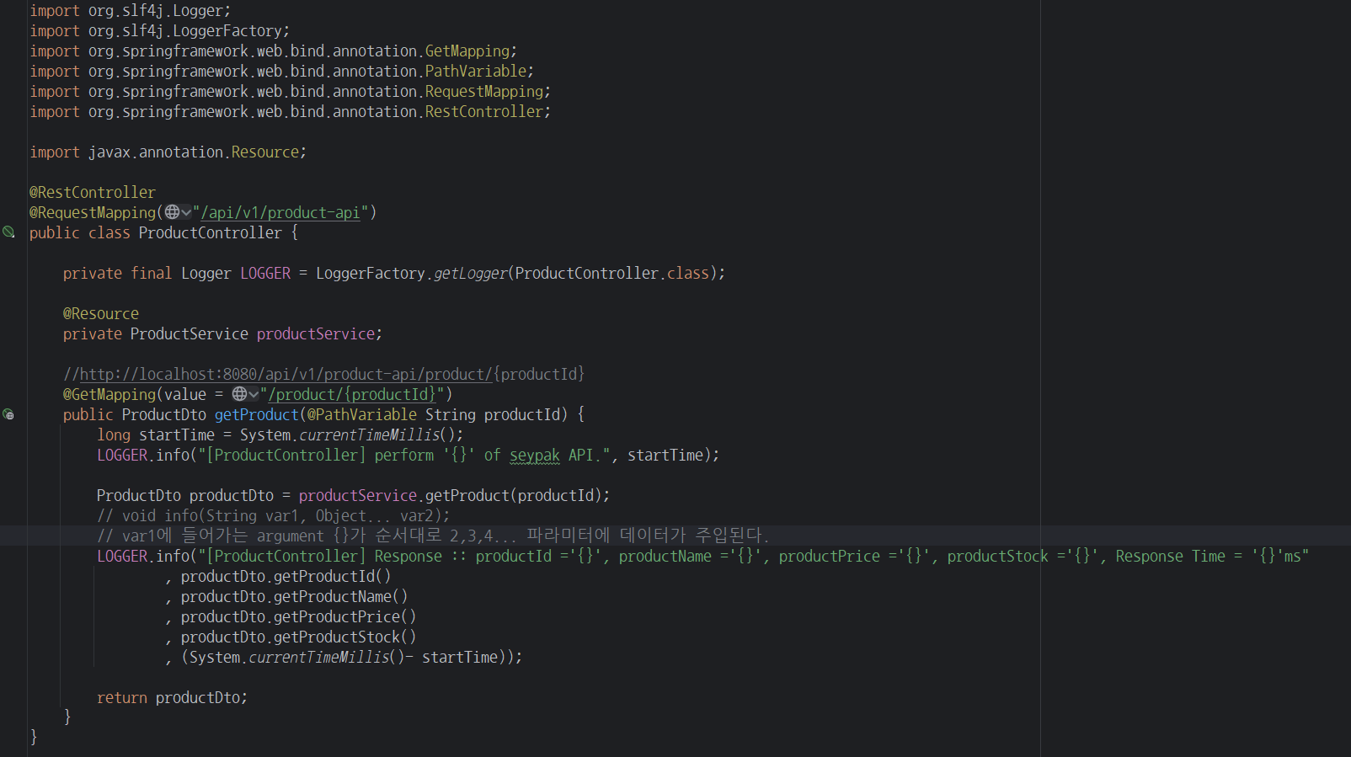Click "ProductController" in the class declaration
The image size is (1351, 757).
[x=211, y=233]
